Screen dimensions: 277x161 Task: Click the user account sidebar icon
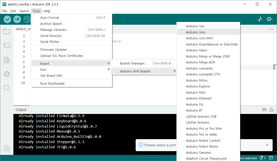coord(7,149)
